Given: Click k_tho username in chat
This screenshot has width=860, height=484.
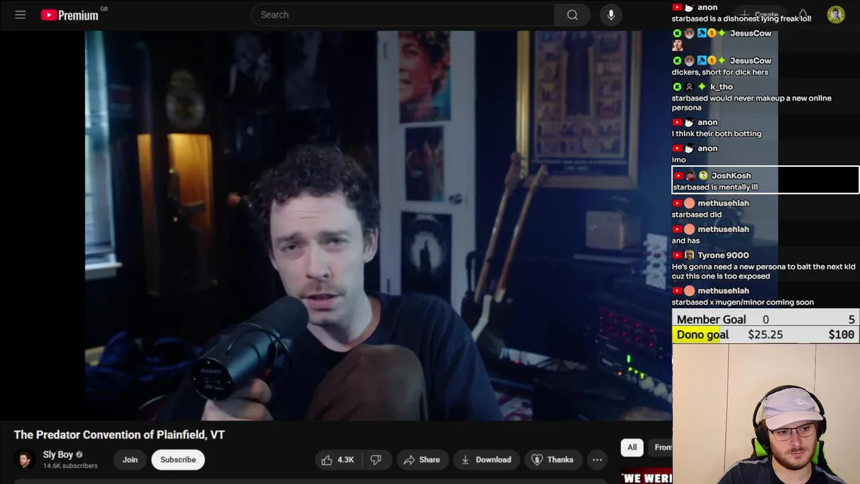Looking at the screenshot, I should click(x=722, y=87).
